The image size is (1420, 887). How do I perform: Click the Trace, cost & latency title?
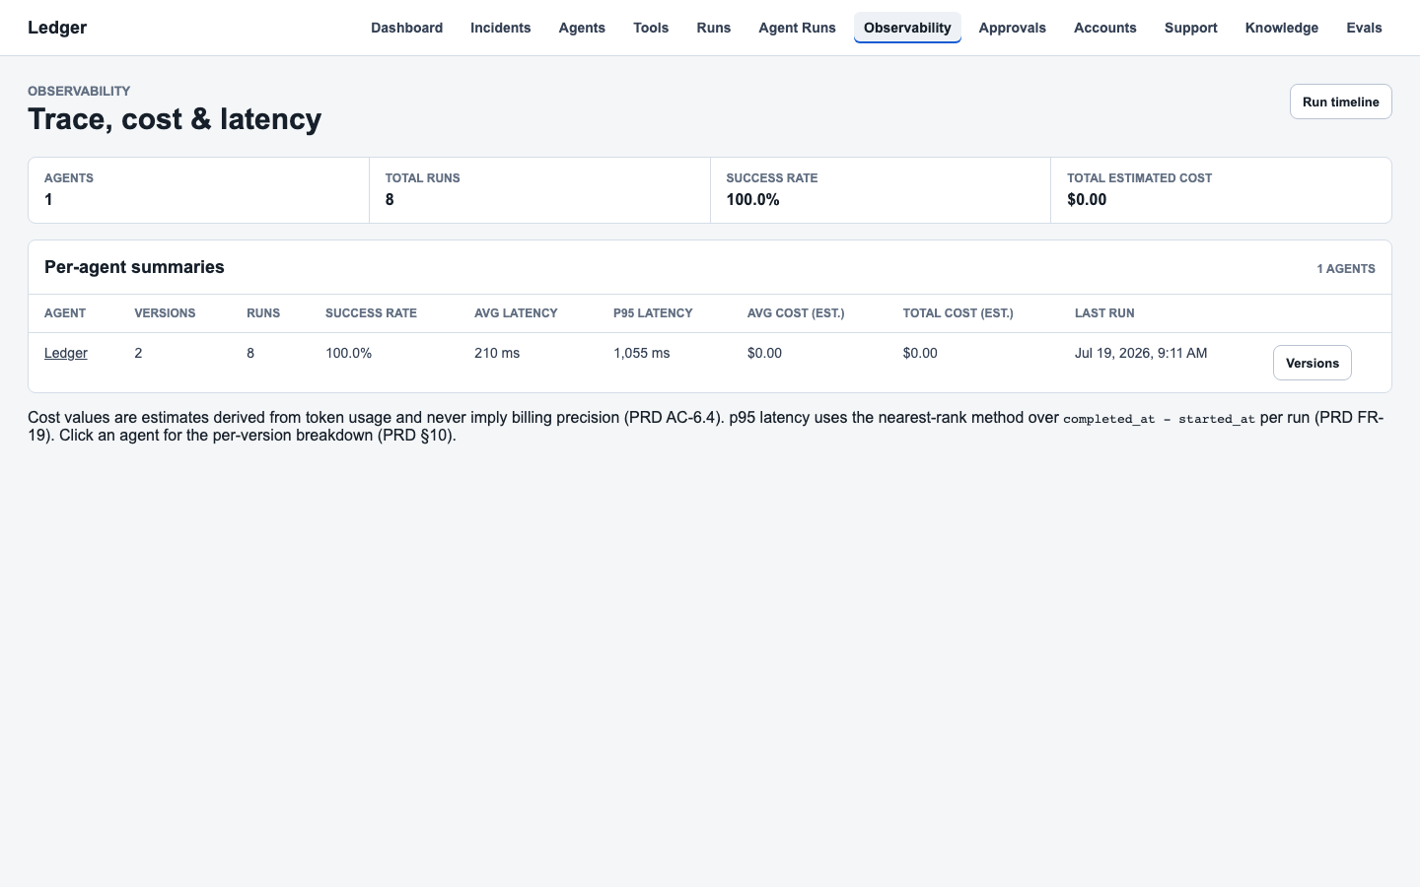[175, 118]
